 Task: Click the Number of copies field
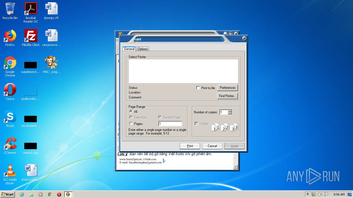point(223,112)
